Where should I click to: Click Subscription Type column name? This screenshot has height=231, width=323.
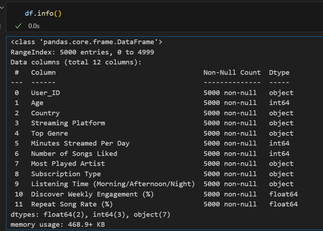pos(66,174)
